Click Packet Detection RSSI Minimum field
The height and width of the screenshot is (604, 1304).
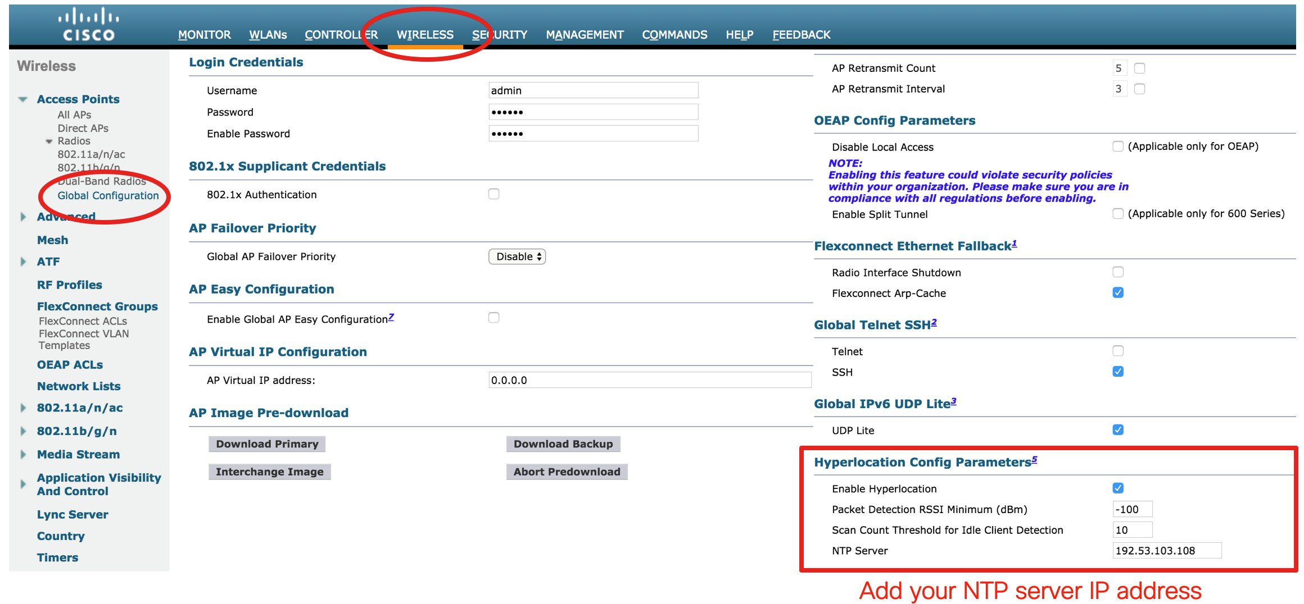[x=1133, y=509]
